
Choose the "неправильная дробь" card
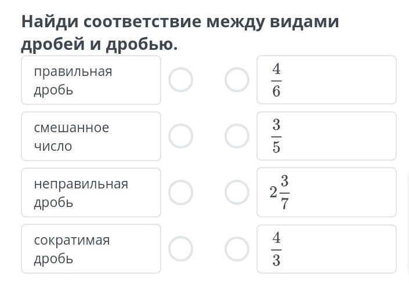pyautogui.click(x=91, y=193)
